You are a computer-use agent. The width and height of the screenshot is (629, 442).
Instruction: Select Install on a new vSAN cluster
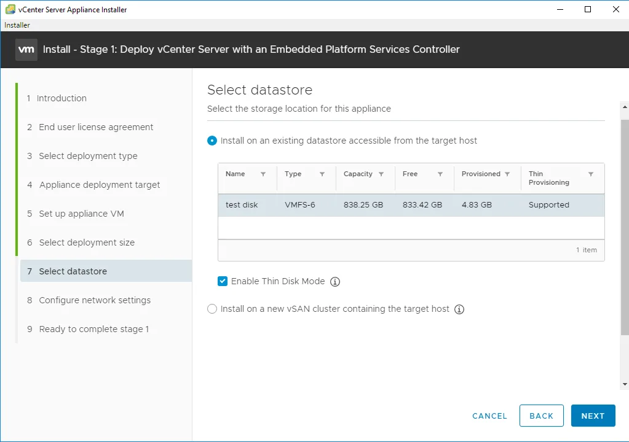click(212, 309)
